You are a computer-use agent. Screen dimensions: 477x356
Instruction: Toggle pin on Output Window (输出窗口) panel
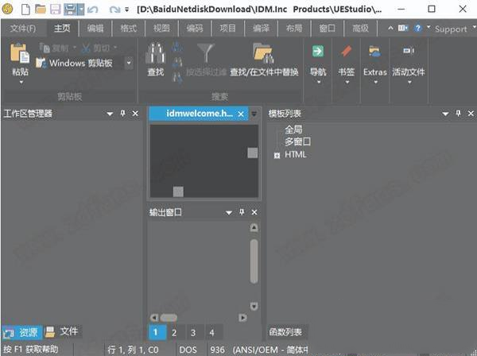(x=242, y=212)
